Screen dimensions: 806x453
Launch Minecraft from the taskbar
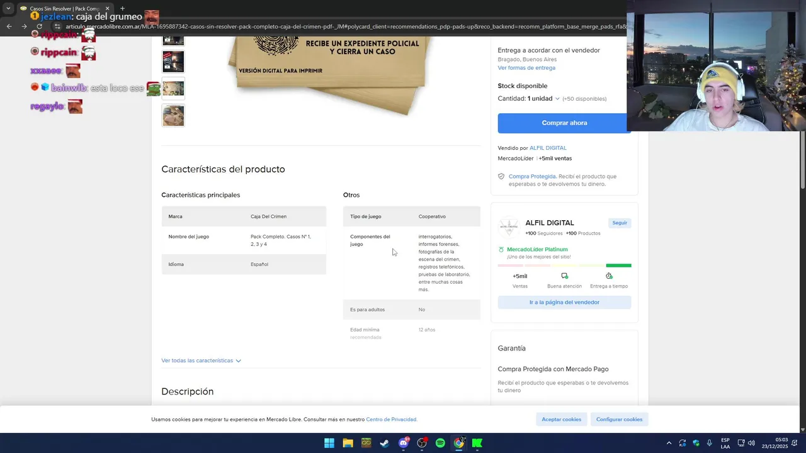[x=366, y=443]
